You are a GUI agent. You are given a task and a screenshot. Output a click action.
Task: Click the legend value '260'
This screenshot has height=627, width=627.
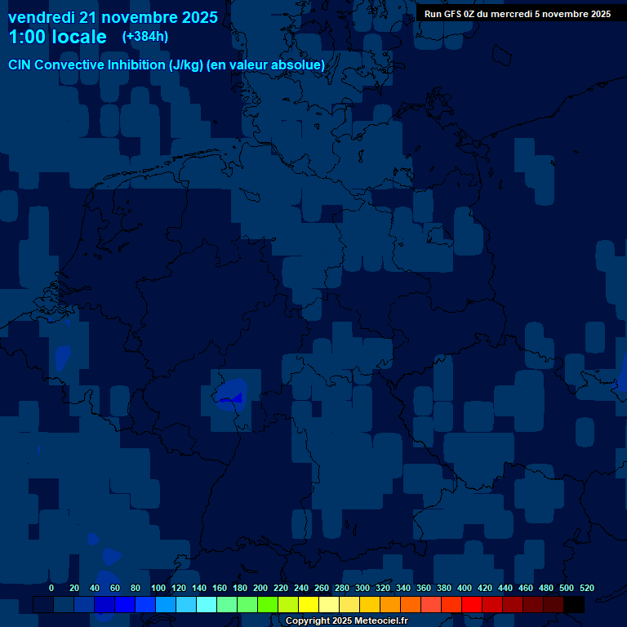(322, 588)
